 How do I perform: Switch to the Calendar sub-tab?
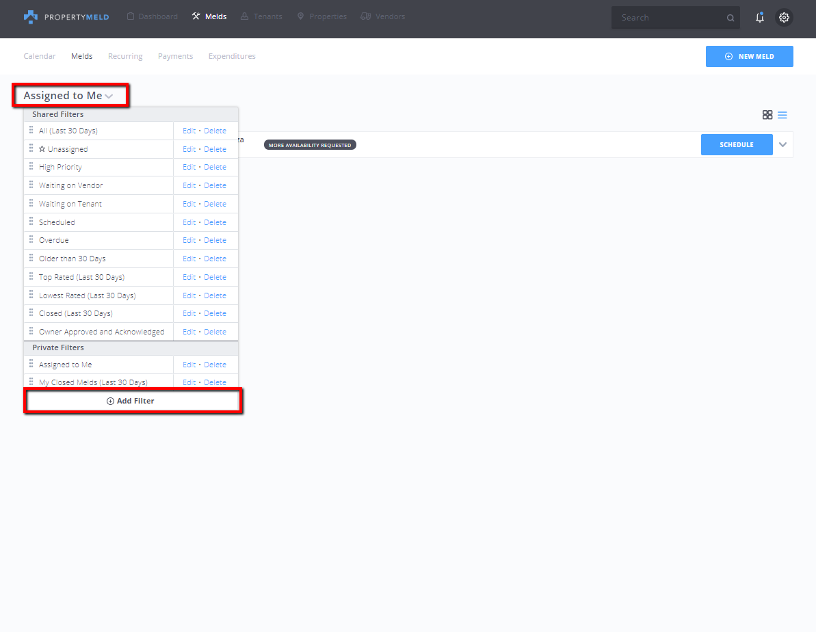click(x=40, y=56)
